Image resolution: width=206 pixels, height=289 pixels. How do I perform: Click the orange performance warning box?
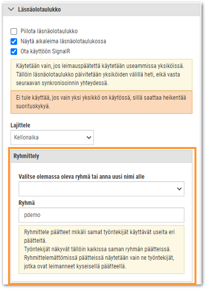coord(101,102)
